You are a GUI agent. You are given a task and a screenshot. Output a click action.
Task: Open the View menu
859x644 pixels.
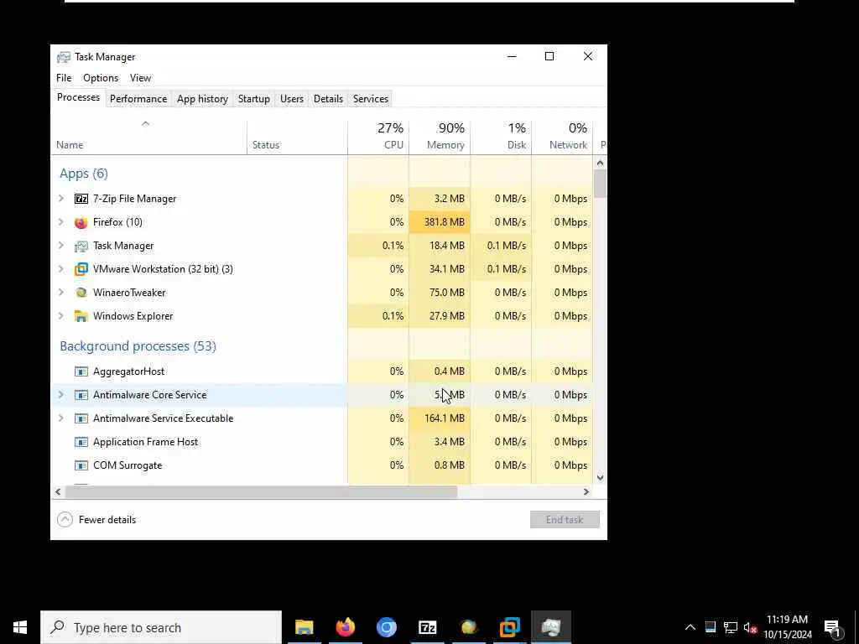click(x=140, y=78)
